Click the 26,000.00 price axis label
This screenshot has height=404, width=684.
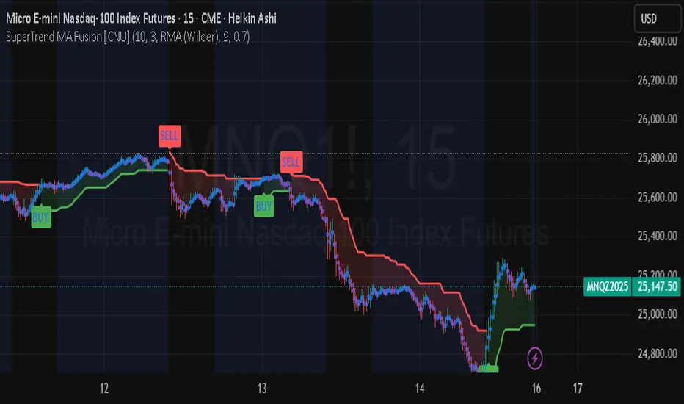658,119
